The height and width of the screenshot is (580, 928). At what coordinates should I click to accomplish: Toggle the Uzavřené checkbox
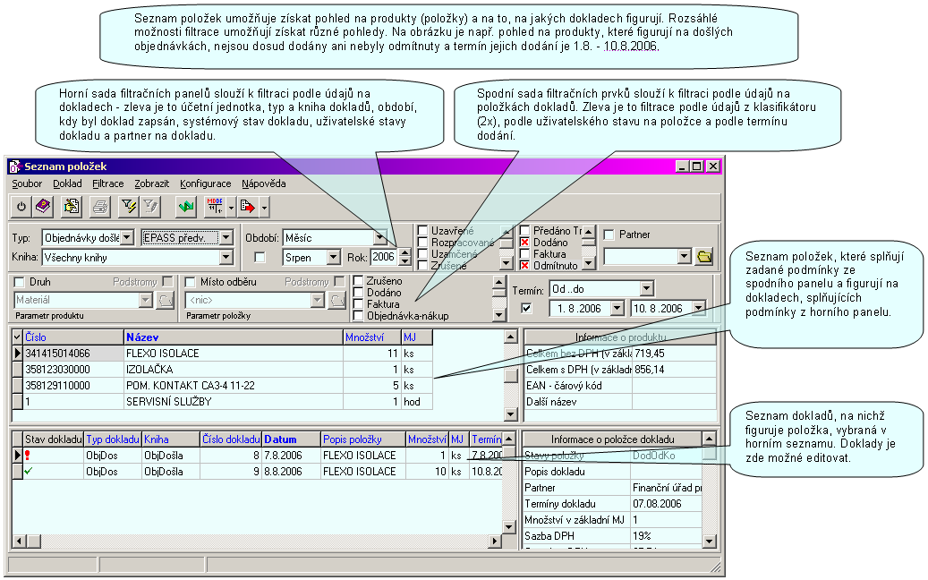click(422, 230)
